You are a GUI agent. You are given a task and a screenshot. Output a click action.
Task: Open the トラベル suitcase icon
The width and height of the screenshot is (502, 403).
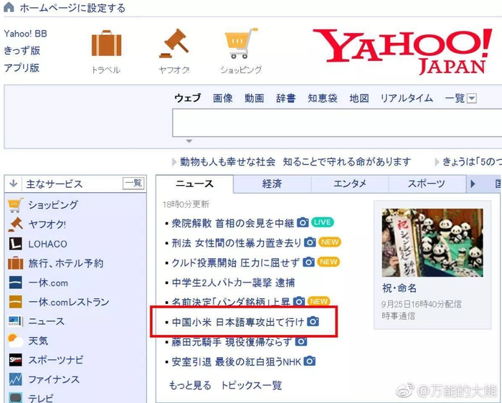[106, 44]
